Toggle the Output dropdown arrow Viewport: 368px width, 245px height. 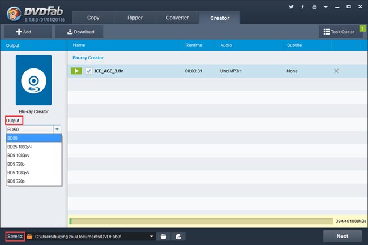click(x=57, y=130)
